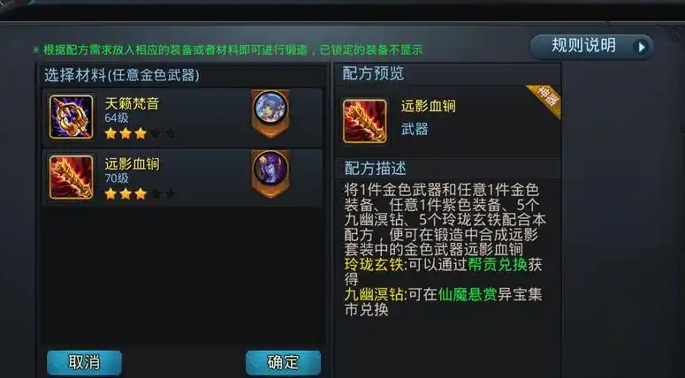Click the star rating of 天籁梵音
This screenshot has width=685, height=378.
(x=140, y=133)
